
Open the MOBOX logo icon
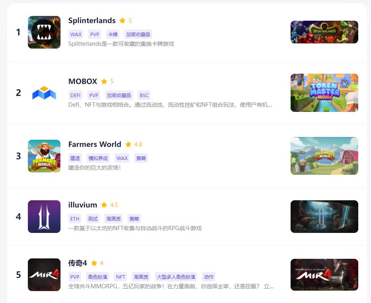44,93
